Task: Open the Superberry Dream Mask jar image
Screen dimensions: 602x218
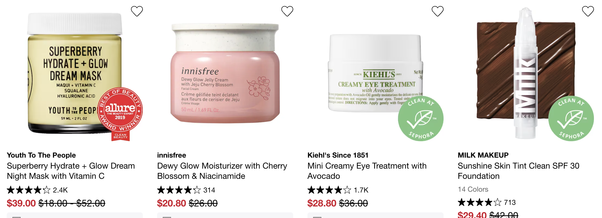Action: 75,73
